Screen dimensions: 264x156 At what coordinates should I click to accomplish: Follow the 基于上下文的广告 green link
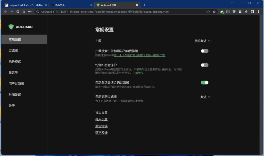[139, 55]
